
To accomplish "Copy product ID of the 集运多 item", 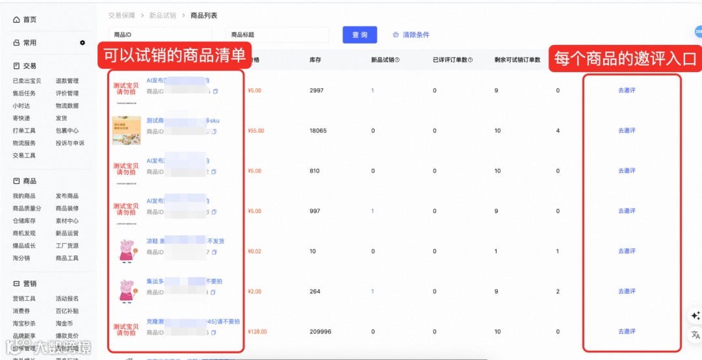I will (213, 292).
